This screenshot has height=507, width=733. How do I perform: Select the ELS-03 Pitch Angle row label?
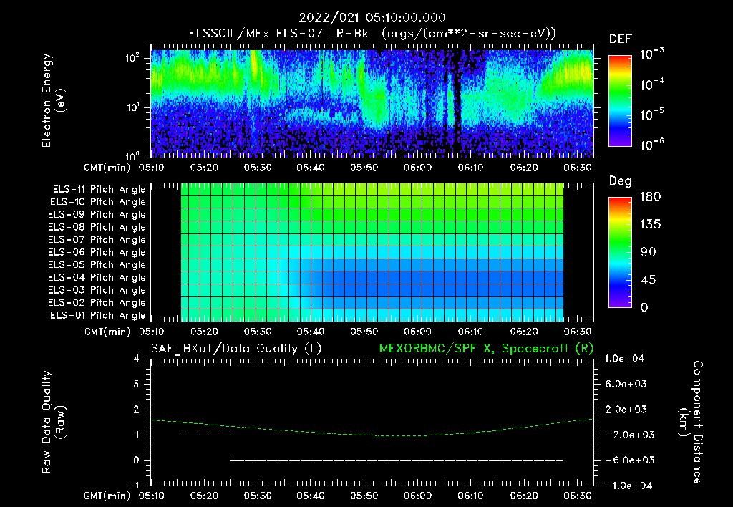(97, 290)
